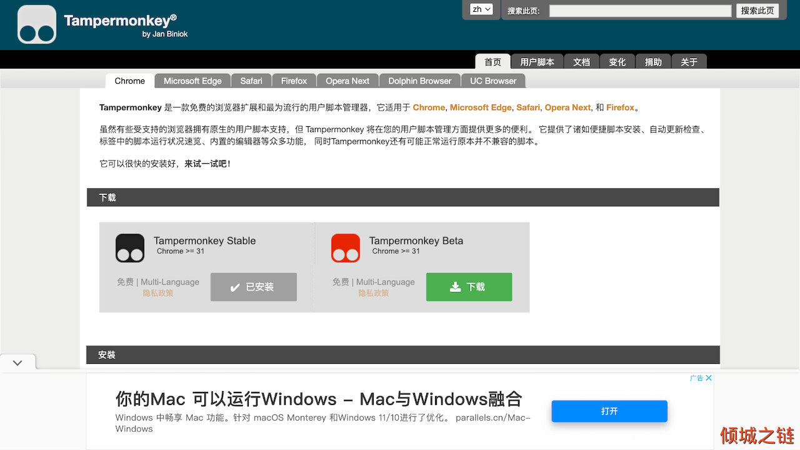Viewport: 800px width, 450px height.
Task: Open the 变化 navigation tab
Action: [617, 62]
